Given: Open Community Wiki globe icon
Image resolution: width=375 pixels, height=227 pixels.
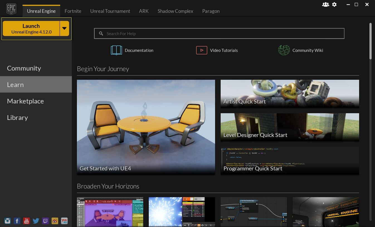Looking at the screenshot, I should [284, 50].
